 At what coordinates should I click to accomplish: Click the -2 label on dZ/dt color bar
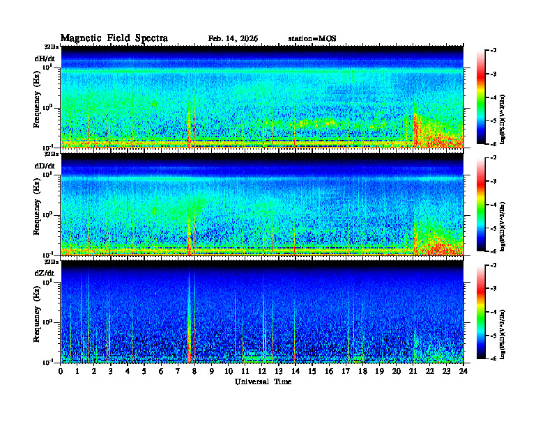(493, 265)
